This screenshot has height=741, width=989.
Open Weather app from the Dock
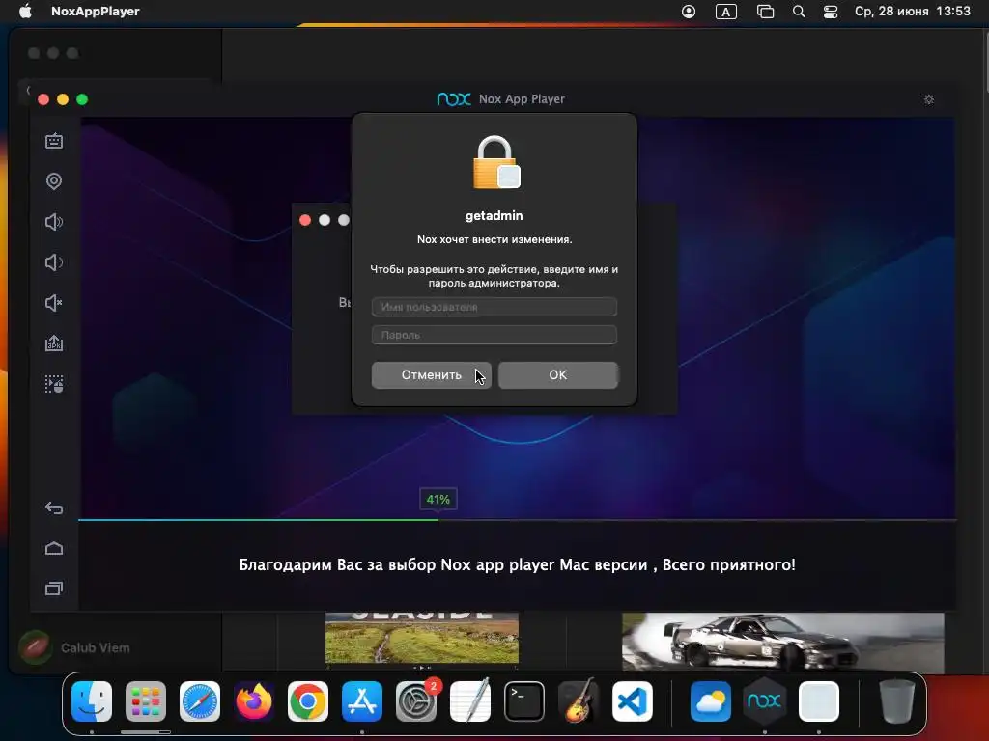(710, 701)
